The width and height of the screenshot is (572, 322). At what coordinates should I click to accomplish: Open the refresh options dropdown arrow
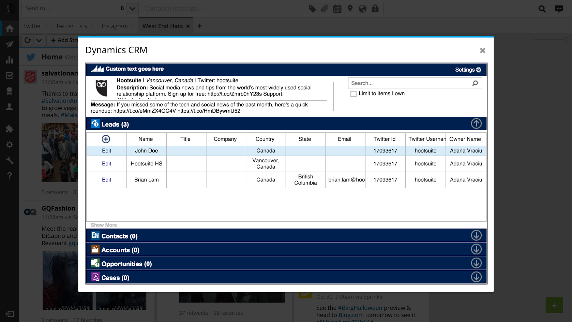pos(39,40)
